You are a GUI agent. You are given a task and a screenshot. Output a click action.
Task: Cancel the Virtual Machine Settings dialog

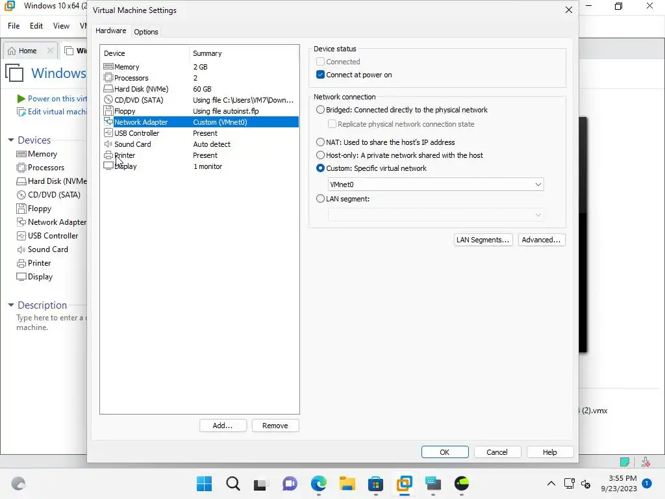(497, 452)
